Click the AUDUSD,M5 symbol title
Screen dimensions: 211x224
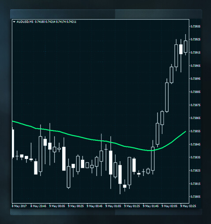25,22
